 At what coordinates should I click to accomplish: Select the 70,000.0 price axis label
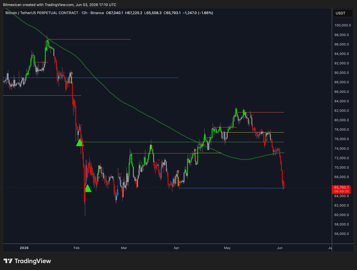(342, 168)
